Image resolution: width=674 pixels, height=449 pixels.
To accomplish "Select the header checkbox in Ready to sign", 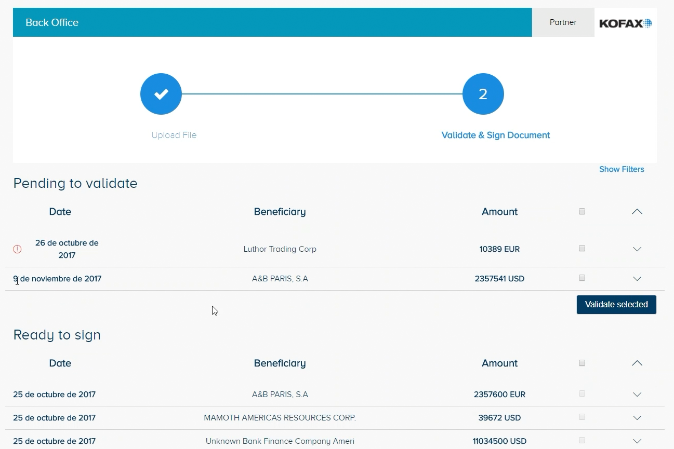I will (x=582, y=363).
